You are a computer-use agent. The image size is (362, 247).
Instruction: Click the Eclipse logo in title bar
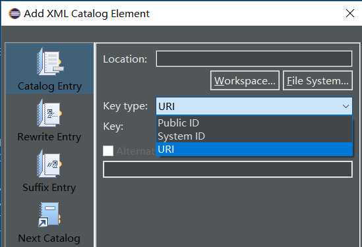(x=15, y=13)
